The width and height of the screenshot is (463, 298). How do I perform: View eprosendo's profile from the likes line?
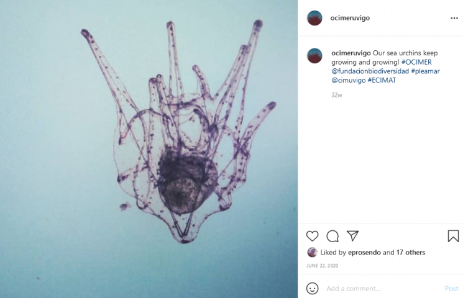(x=364, y=252)
